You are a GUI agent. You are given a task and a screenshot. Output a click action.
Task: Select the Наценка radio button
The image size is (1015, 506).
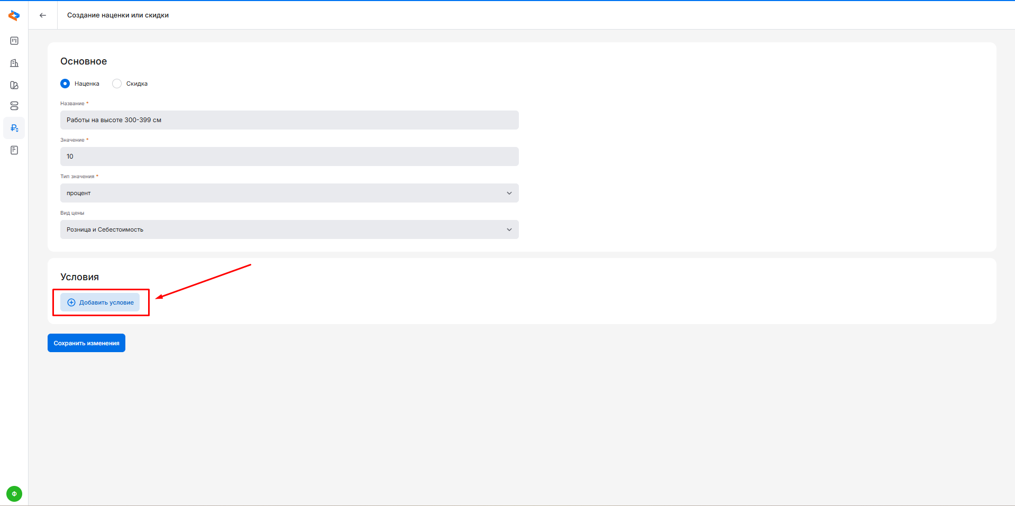coord(65,84)
